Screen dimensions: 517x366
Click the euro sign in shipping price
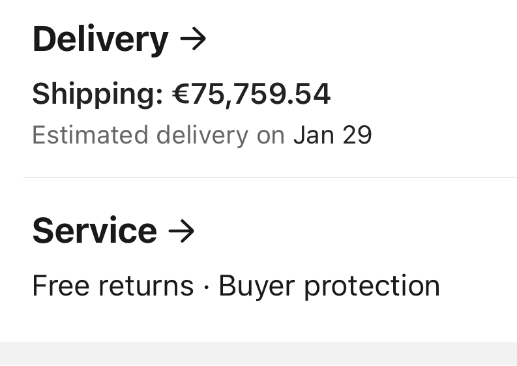click(x=180, y=94)
